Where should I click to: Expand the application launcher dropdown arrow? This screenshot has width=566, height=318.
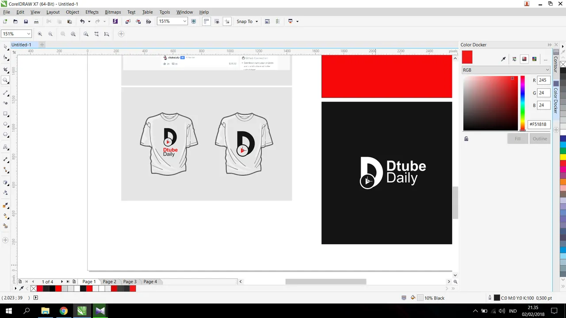point(298,21)
